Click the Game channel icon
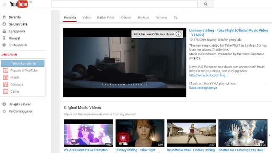The image size is (272, 153). coord(6,91)
